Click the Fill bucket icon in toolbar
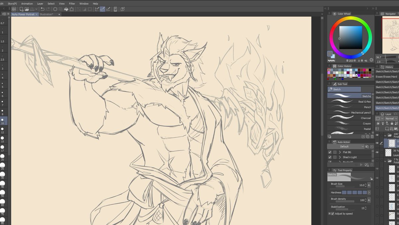The width and height of the screenshot is (399, 225). pos(66,9)
